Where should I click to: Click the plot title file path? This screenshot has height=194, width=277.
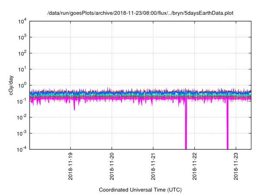click(x=140, y=13)
